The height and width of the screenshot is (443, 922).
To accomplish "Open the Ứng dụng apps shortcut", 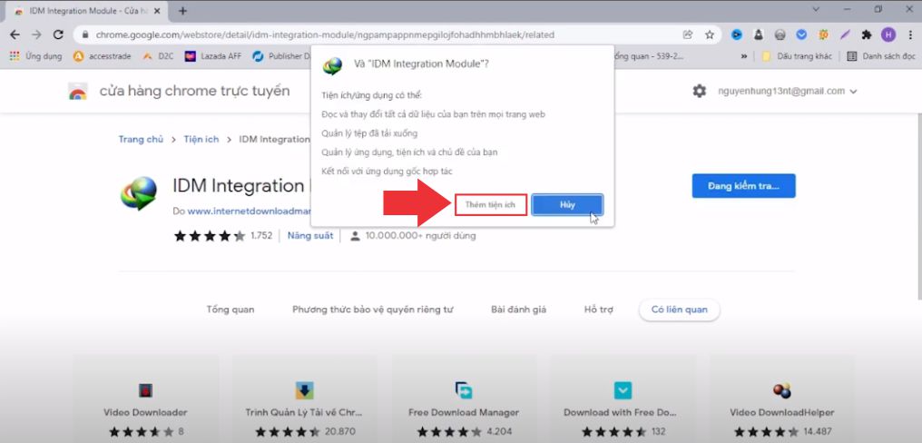I will point(36,56).
